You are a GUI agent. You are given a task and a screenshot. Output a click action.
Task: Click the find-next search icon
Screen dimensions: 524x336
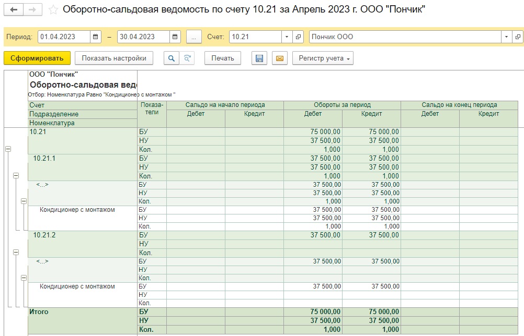pos(187,58)
